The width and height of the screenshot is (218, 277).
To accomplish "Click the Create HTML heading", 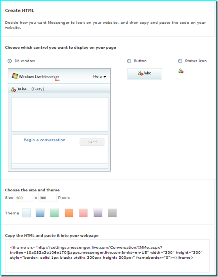I will tap(19, 11).
